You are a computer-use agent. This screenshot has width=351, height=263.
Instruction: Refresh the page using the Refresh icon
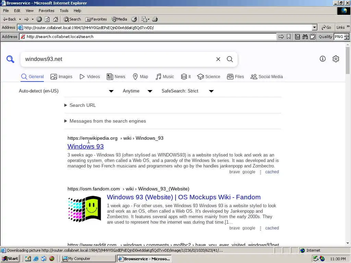coord(47,19)
